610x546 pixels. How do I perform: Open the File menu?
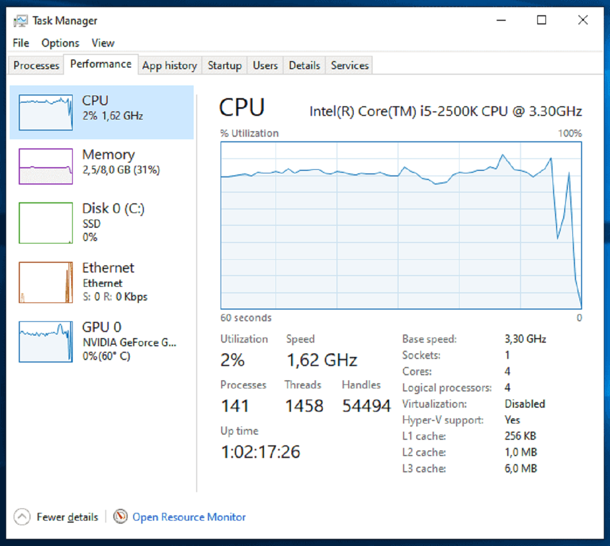(x=20, y=43)
